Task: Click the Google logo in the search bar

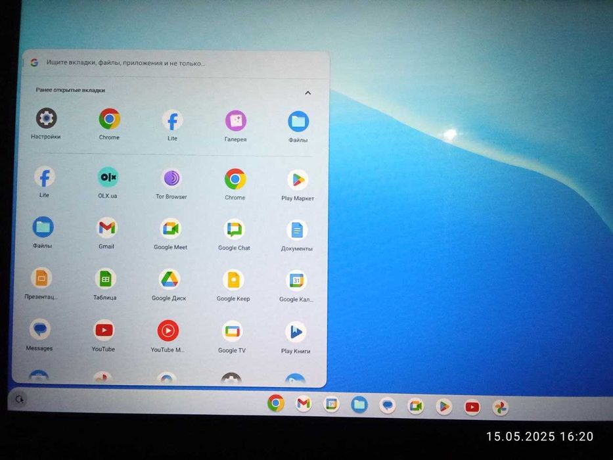Action: (x=34, y=62)
